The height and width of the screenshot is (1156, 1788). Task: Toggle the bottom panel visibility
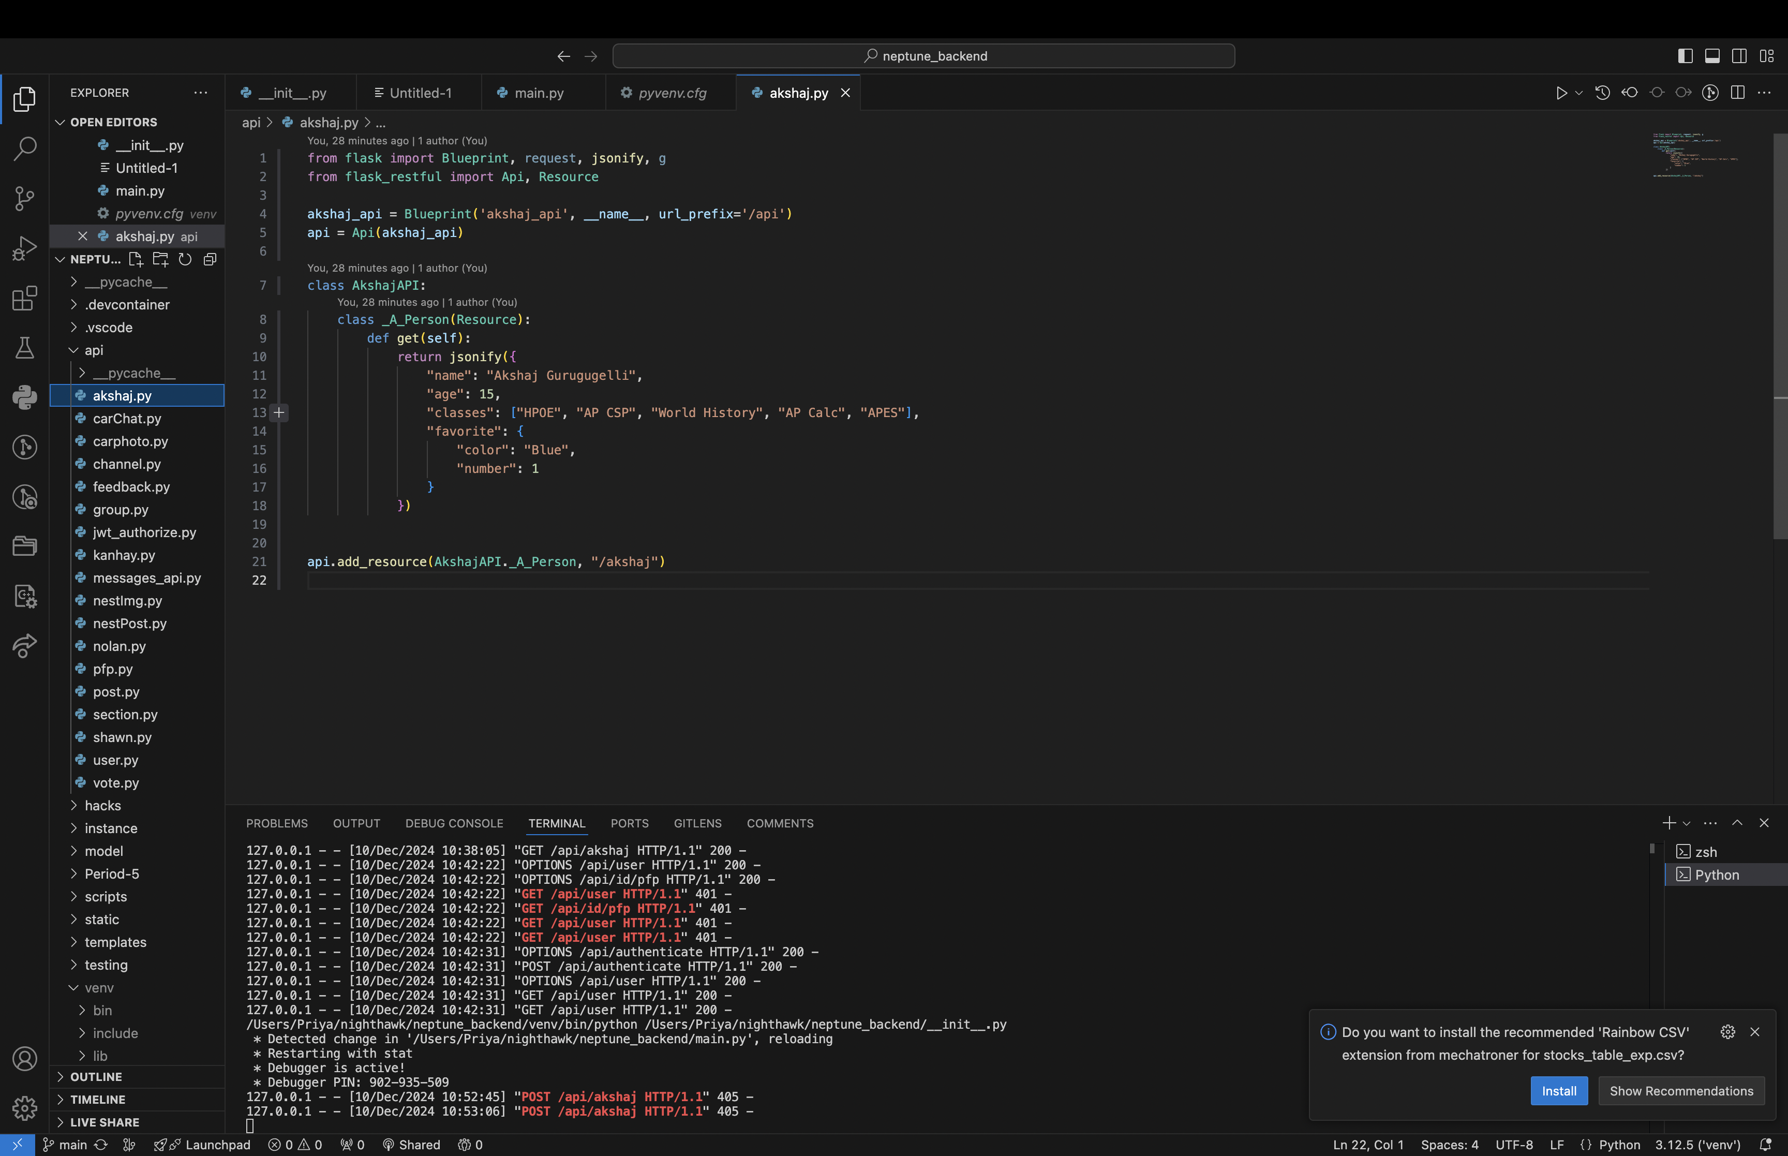[x=1712, y=56]
